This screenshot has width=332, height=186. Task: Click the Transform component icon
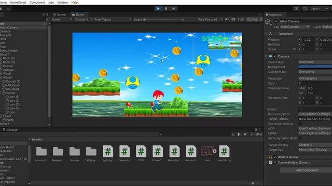click(x=270, y=34)
